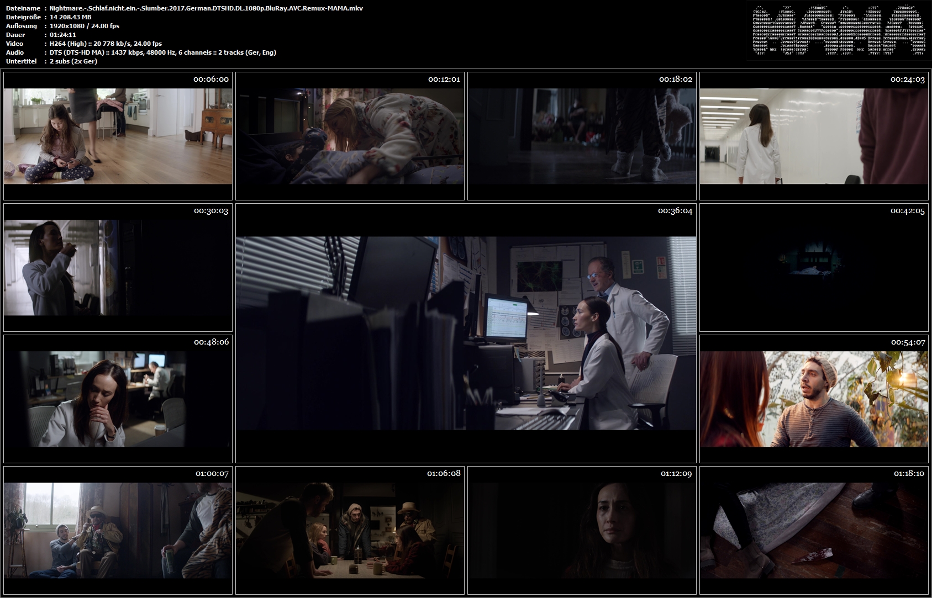Select the frame of bearded man in beanie
The height and width of the screenshot is (598, 932).
[814, 399]
